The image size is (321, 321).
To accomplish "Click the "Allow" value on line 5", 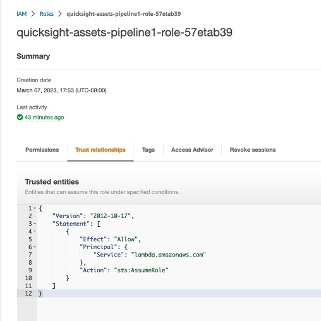I will click(126, 239).
